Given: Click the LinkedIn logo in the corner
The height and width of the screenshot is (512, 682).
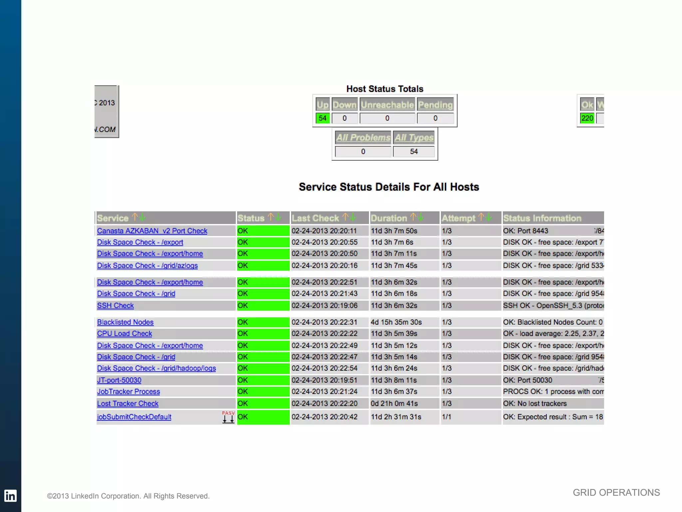Looking at the screenshot, I should coord(10,496).
